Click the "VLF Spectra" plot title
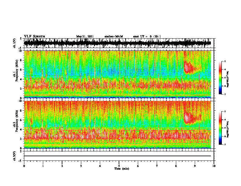This screenshot has height=186, width=241. (34, 36)
